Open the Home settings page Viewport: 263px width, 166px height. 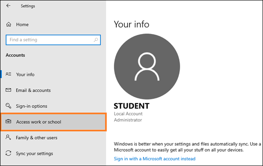(x=22, y=24)
